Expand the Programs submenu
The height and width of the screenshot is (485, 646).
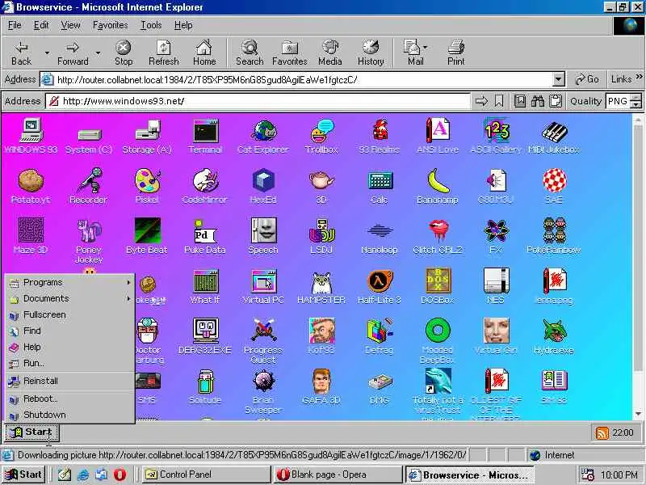click(x=70, y=282)
